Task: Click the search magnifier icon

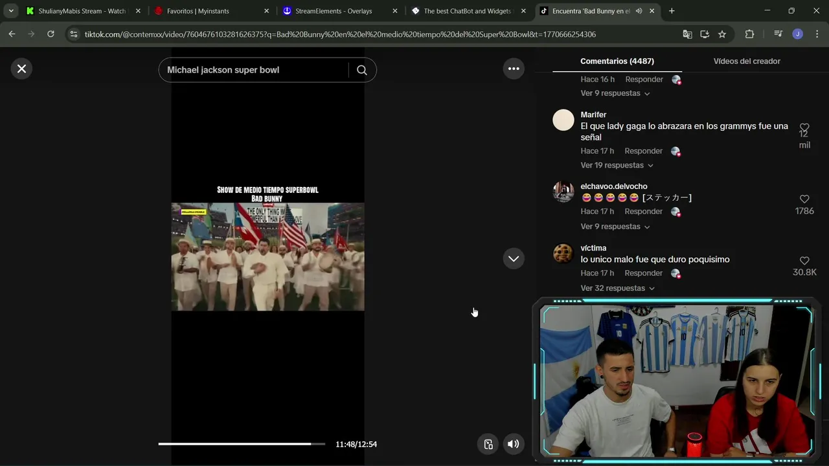Action: pos(362,70)
